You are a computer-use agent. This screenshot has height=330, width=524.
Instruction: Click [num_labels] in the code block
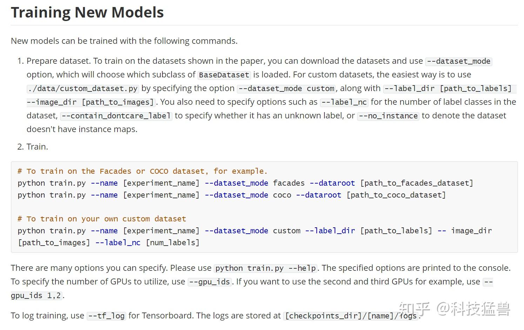click(173, 243)
